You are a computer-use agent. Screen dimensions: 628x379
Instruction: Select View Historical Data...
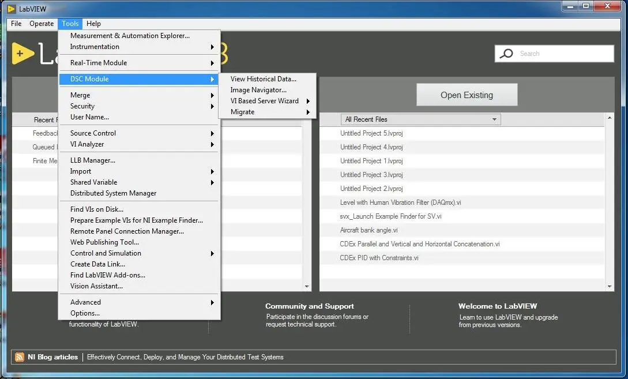tap(268, 79)
